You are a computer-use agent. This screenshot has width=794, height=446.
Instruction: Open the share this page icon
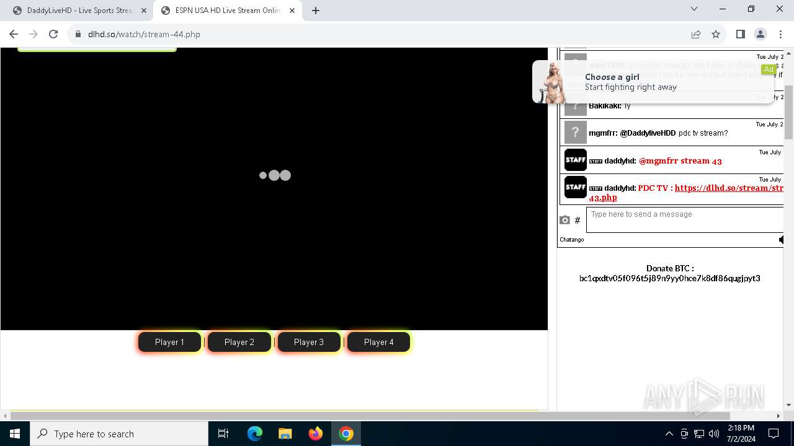pyautogui.click(x=696, y=34)
